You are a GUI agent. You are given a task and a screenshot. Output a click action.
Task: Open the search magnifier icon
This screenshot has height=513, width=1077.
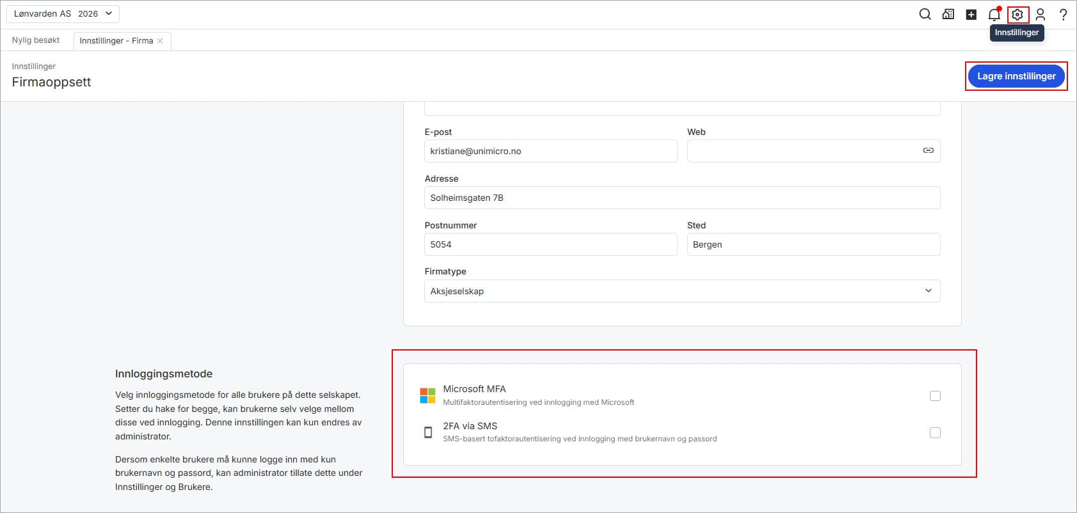coord(925,14)
